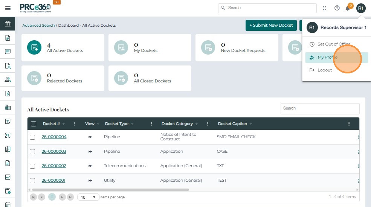Open the hamburger navigation menu
This screenshot has height=207, width=371.
coord(8,8)
